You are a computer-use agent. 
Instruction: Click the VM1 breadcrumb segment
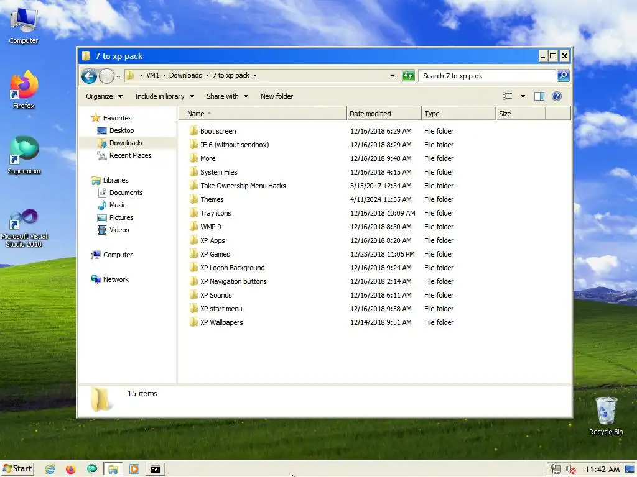coord(153,75)
